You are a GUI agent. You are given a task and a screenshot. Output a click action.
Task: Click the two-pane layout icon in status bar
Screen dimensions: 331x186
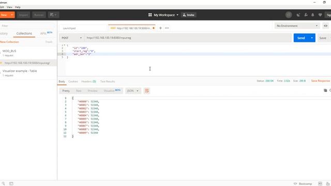click(320, 184)
